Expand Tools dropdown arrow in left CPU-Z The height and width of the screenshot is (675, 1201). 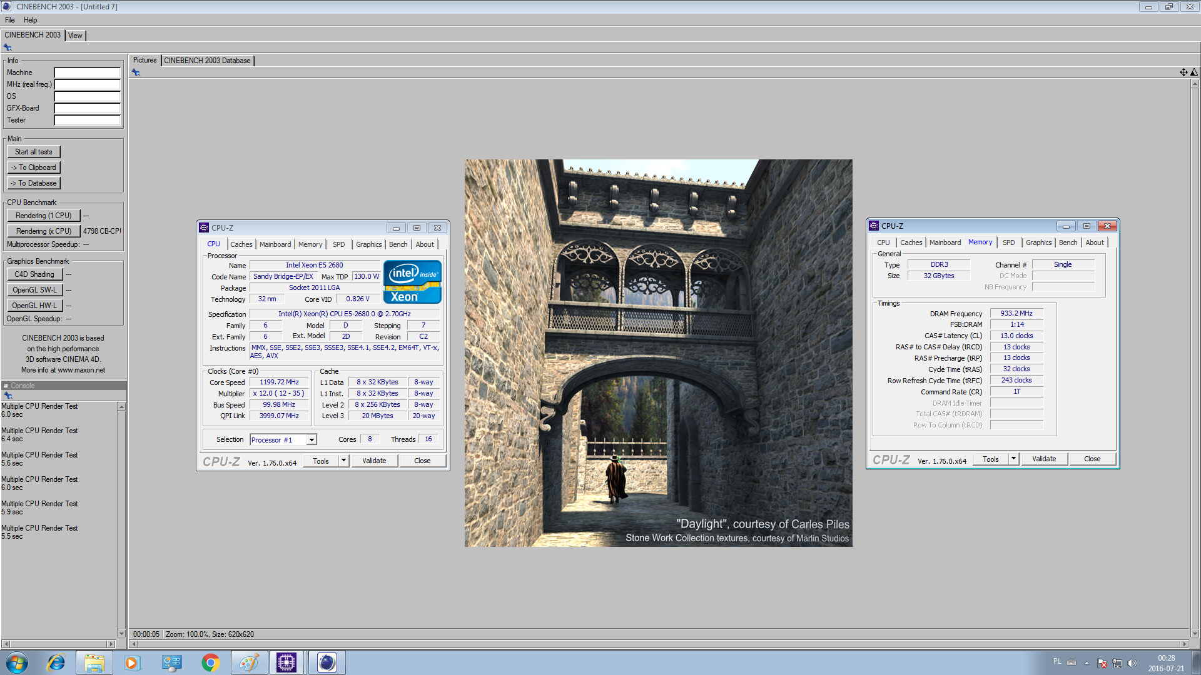[343, 461]
